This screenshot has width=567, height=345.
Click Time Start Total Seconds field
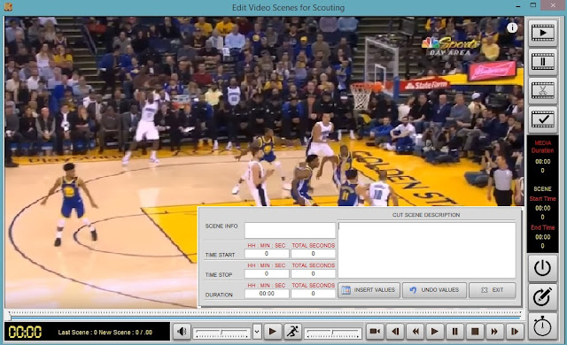[313, 254]
